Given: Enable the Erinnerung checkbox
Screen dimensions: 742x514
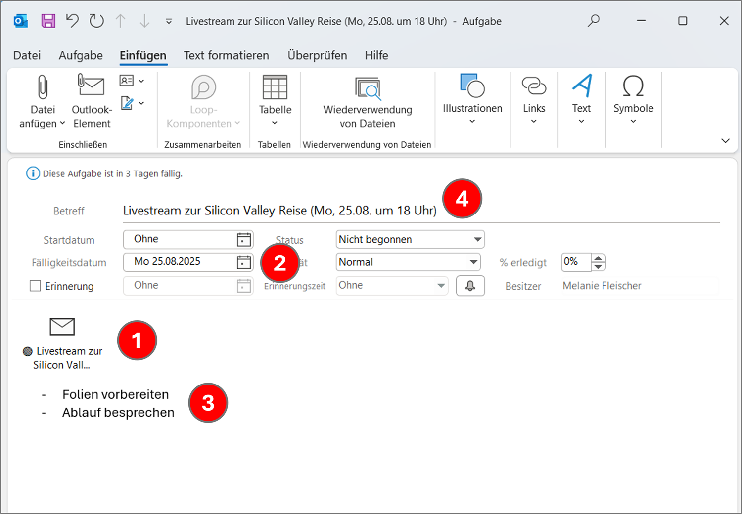Looking at the screenshot, I should click(x=35, y=286).
